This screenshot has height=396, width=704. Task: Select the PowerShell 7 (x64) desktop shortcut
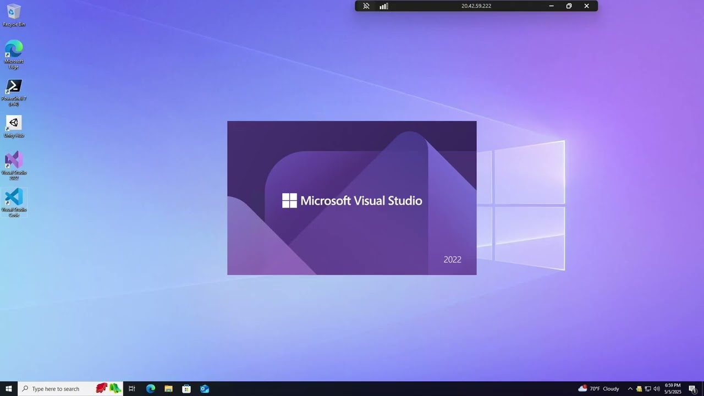[x=14, y=92]
